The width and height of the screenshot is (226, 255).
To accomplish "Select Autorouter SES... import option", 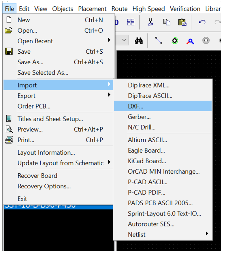I will 163,224.
